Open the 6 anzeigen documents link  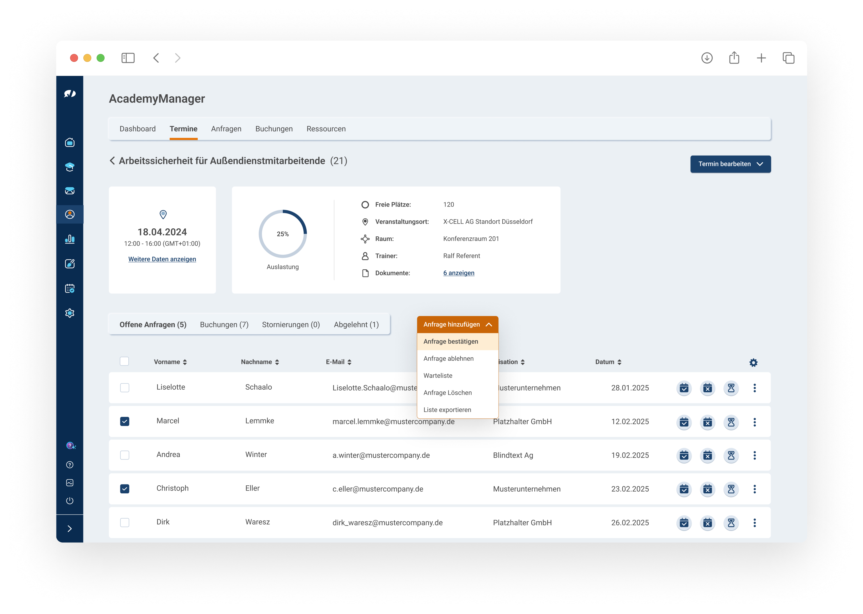click(458, 273)
